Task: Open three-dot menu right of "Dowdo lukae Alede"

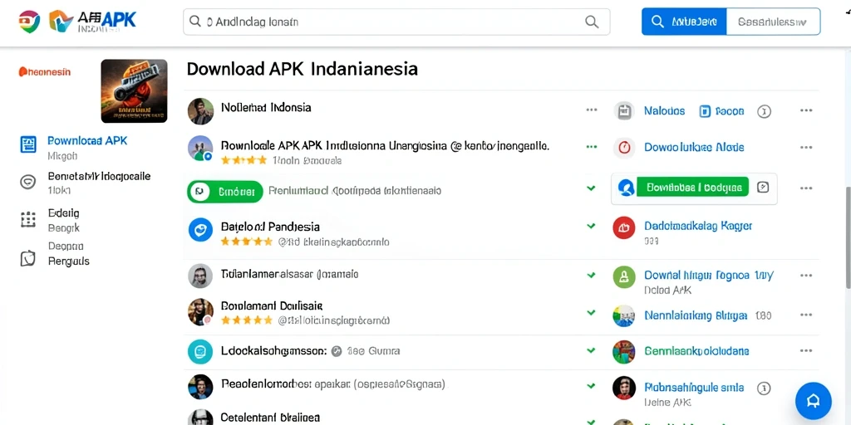Action: coord(806,148)
